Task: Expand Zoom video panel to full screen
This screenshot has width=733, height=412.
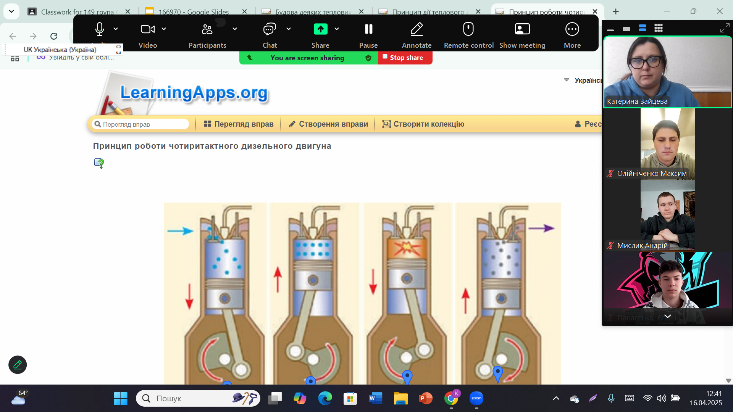Action: click(724, 28)
